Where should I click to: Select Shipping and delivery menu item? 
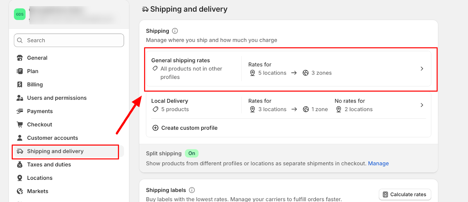tap(55, 151)
